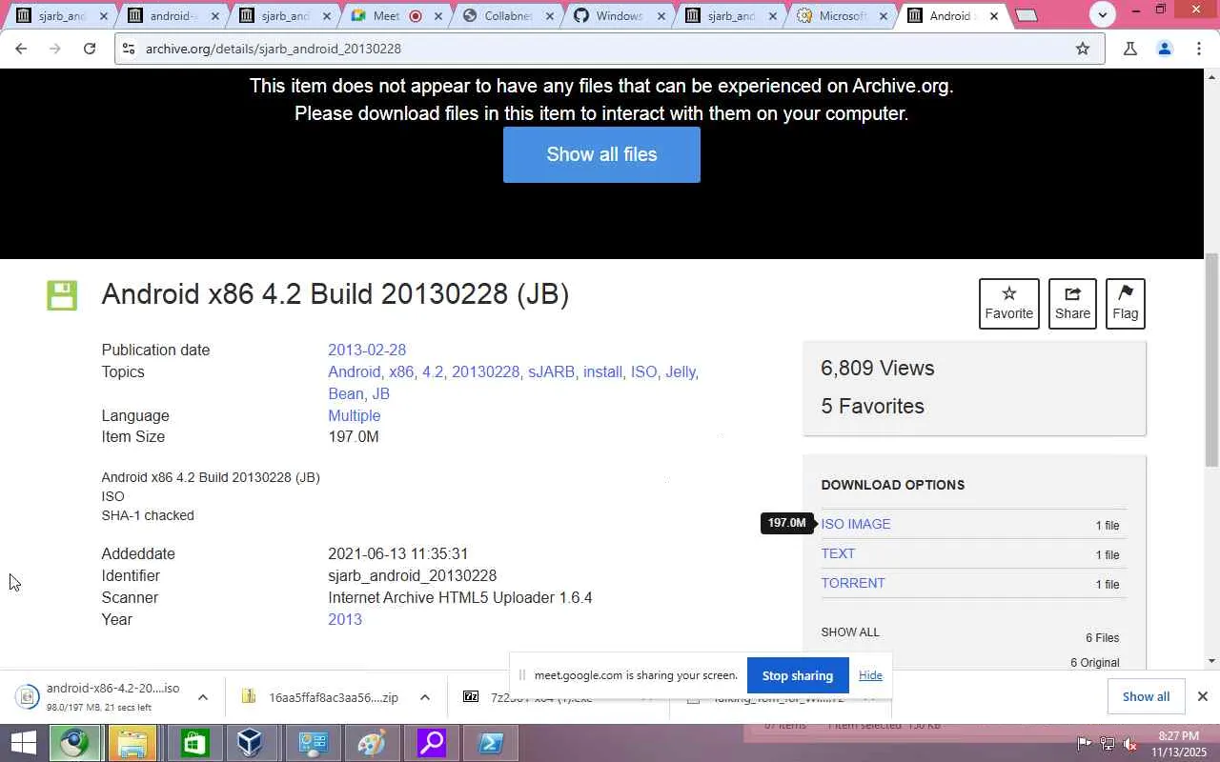This screenshot has width=1220, height=762.
Task: Open PowerShell from the taskbar
Action: tap(491, 743)
